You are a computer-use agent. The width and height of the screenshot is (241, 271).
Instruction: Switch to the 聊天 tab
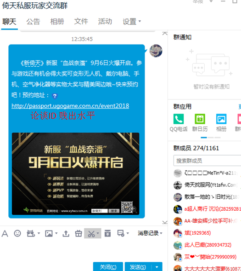tap(9, 22)
